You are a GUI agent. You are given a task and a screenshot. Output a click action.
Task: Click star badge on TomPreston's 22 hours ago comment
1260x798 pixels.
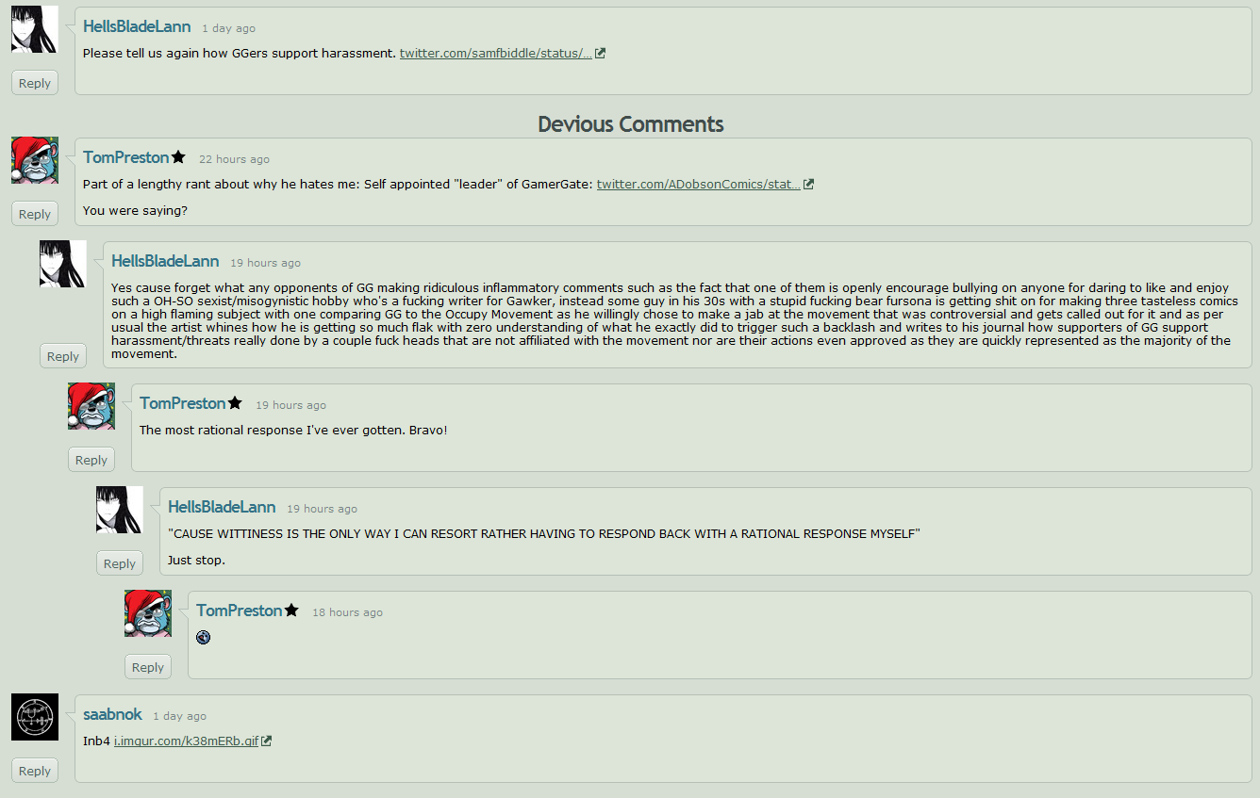(178, 157)
